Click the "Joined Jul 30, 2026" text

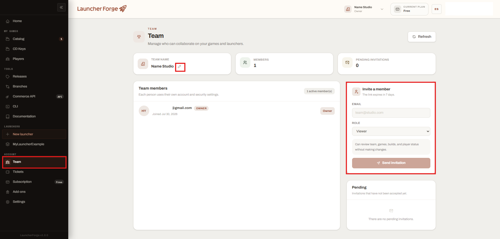click(165, 114)
